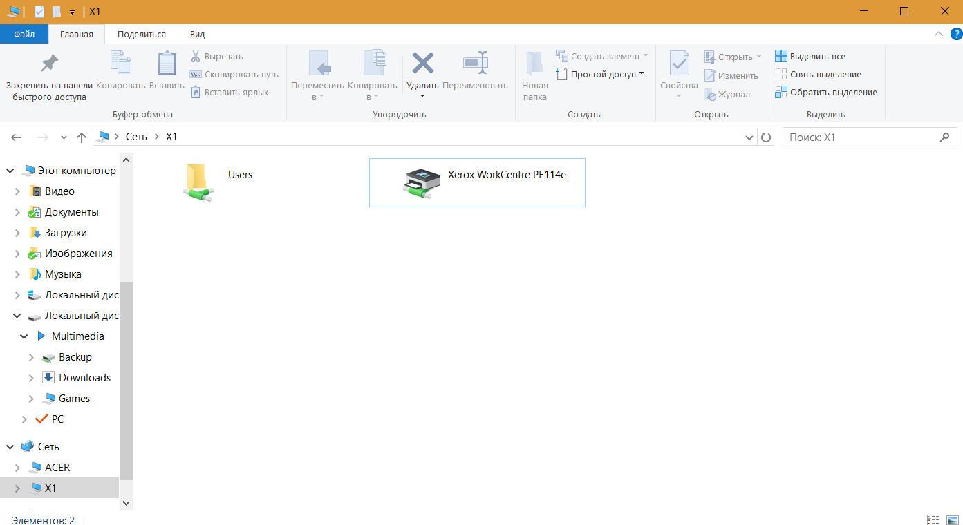Select Документы in navigation pane
This screenshot has width=963, height=525.
tap(71, 212)
